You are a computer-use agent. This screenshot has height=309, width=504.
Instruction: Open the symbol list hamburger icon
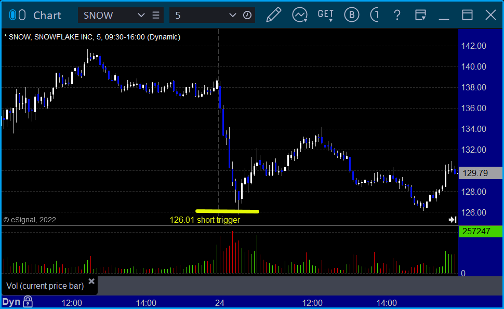point(156,15)
